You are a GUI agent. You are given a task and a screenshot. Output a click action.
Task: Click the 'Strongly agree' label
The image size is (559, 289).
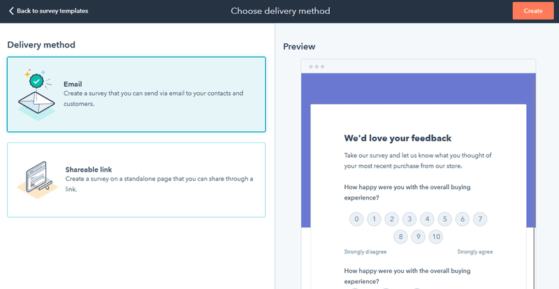pos(475,252)
